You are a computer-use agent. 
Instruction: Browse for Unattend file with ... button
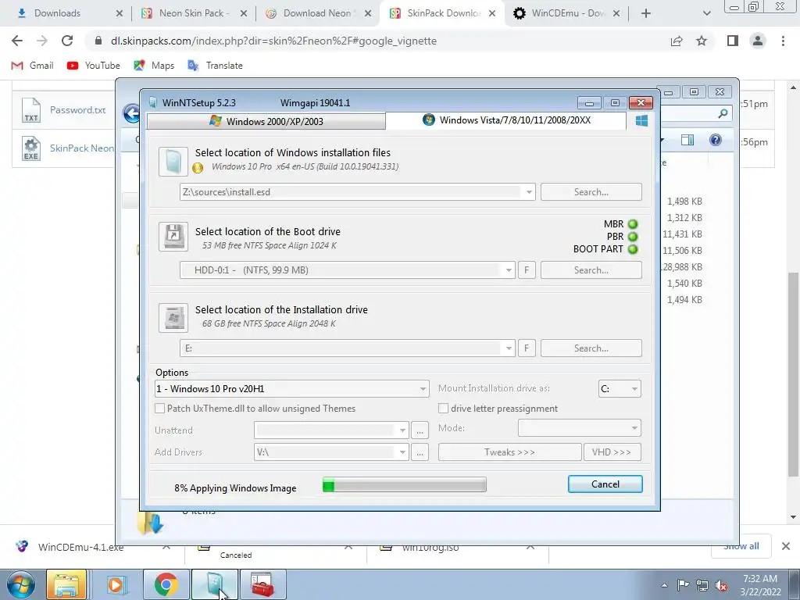[420, 430]
